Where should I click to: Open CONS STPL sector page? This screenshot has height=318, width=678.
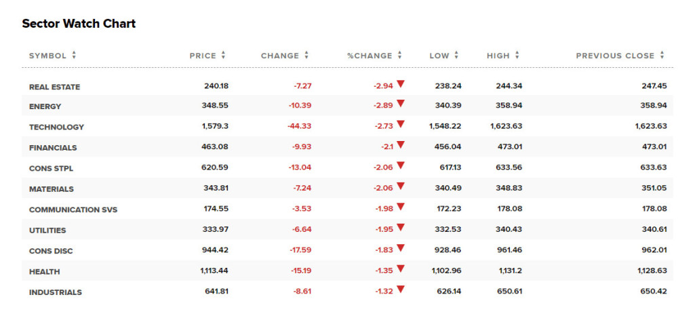[x=51, y=168]
